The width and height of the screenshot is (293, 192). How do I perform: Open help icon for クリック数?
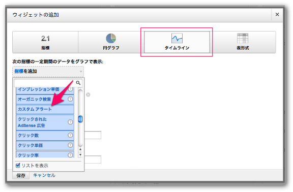click(x=70, y=135)
